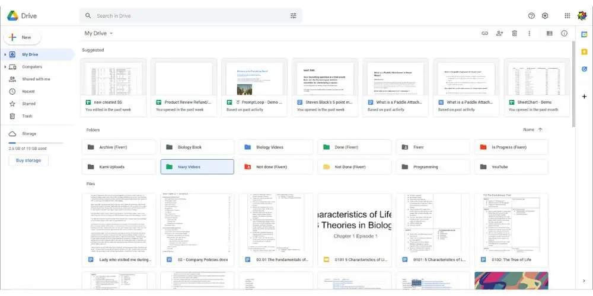
Task: Open the account profile avatar
Action: point(582,16)
